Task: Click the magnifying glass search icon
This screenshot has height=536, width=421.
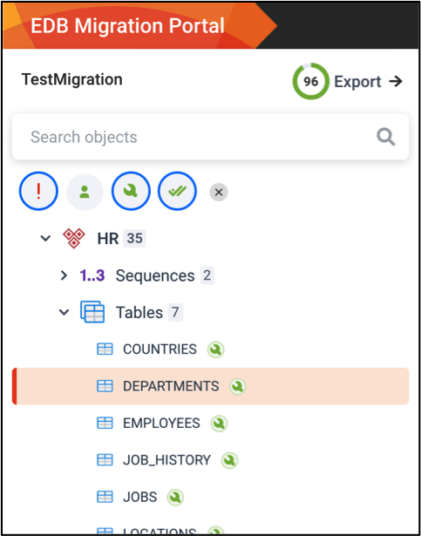Action: [x=386, y=137]
